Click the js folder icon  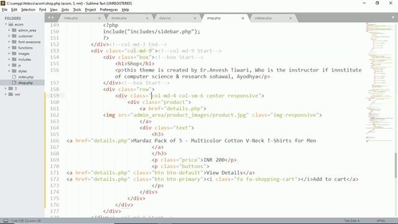pos(14,65)
